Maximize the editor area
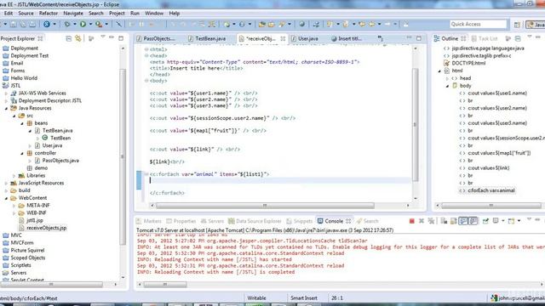The height and width of the screenshot is (306, 545). pos(419,38)
